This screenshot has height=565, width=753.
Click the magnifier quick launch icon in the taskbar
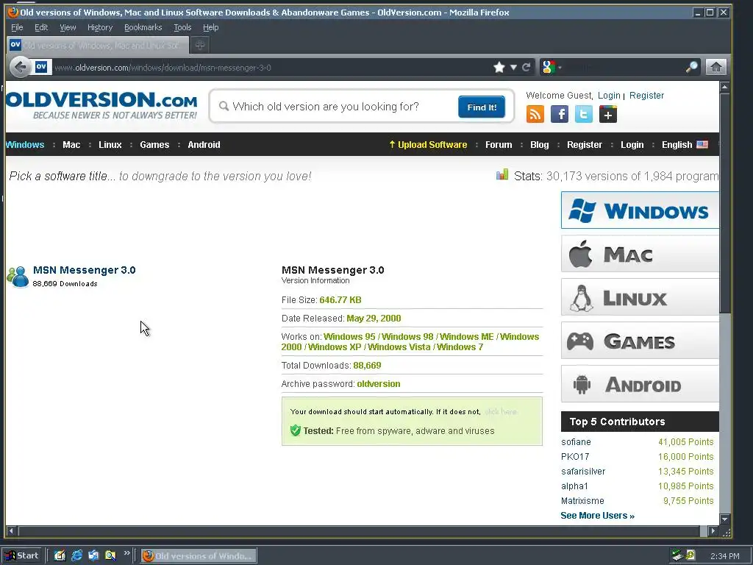(110, 555)
